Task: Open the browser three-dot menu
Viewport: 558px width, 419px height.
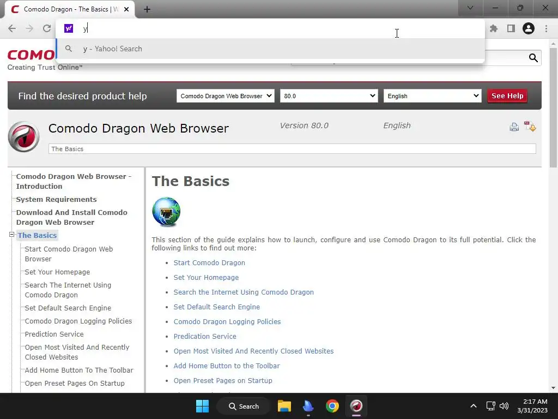Action: point(546,28)
